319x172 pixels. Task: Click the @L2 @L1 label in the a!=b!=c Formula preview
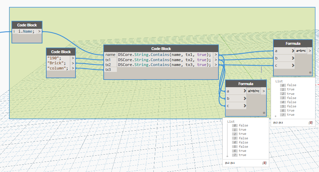230,163
